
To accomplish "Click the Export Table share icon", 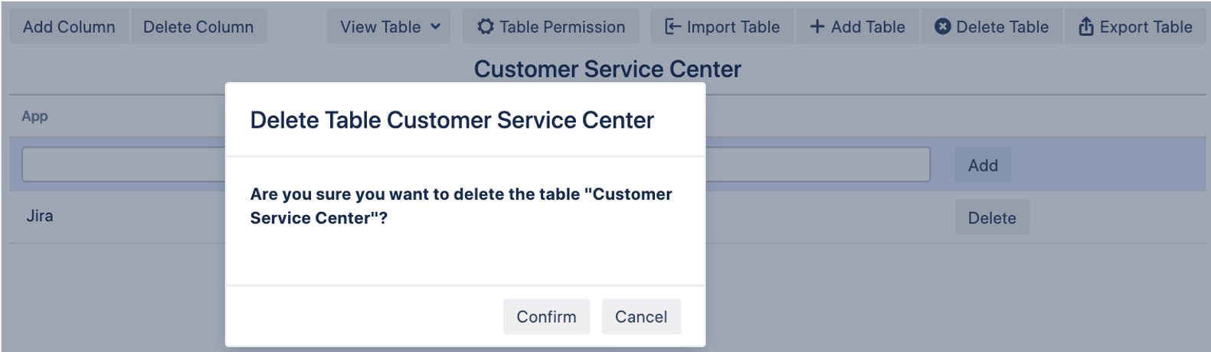I will click(1085, 27).
